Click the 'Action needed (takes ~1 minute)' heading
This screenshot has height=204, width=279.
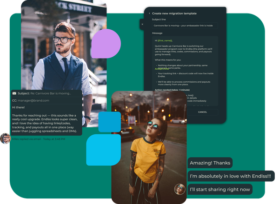172,90
